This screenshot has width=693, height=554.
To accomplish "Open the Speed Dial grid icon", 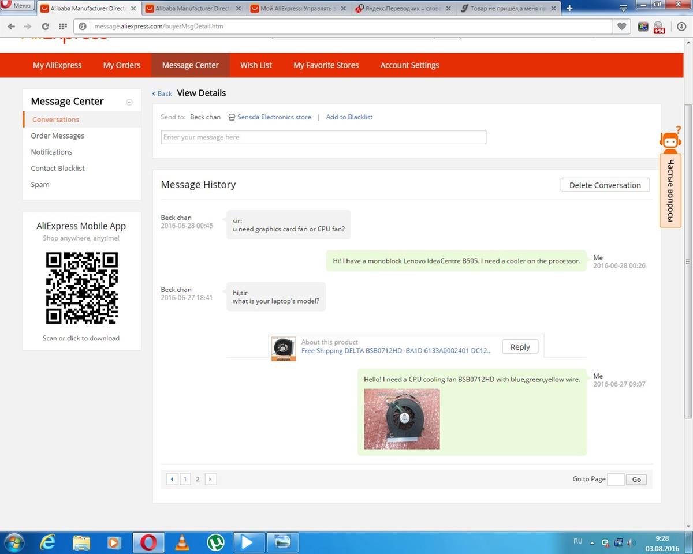I will coord(62,27).
